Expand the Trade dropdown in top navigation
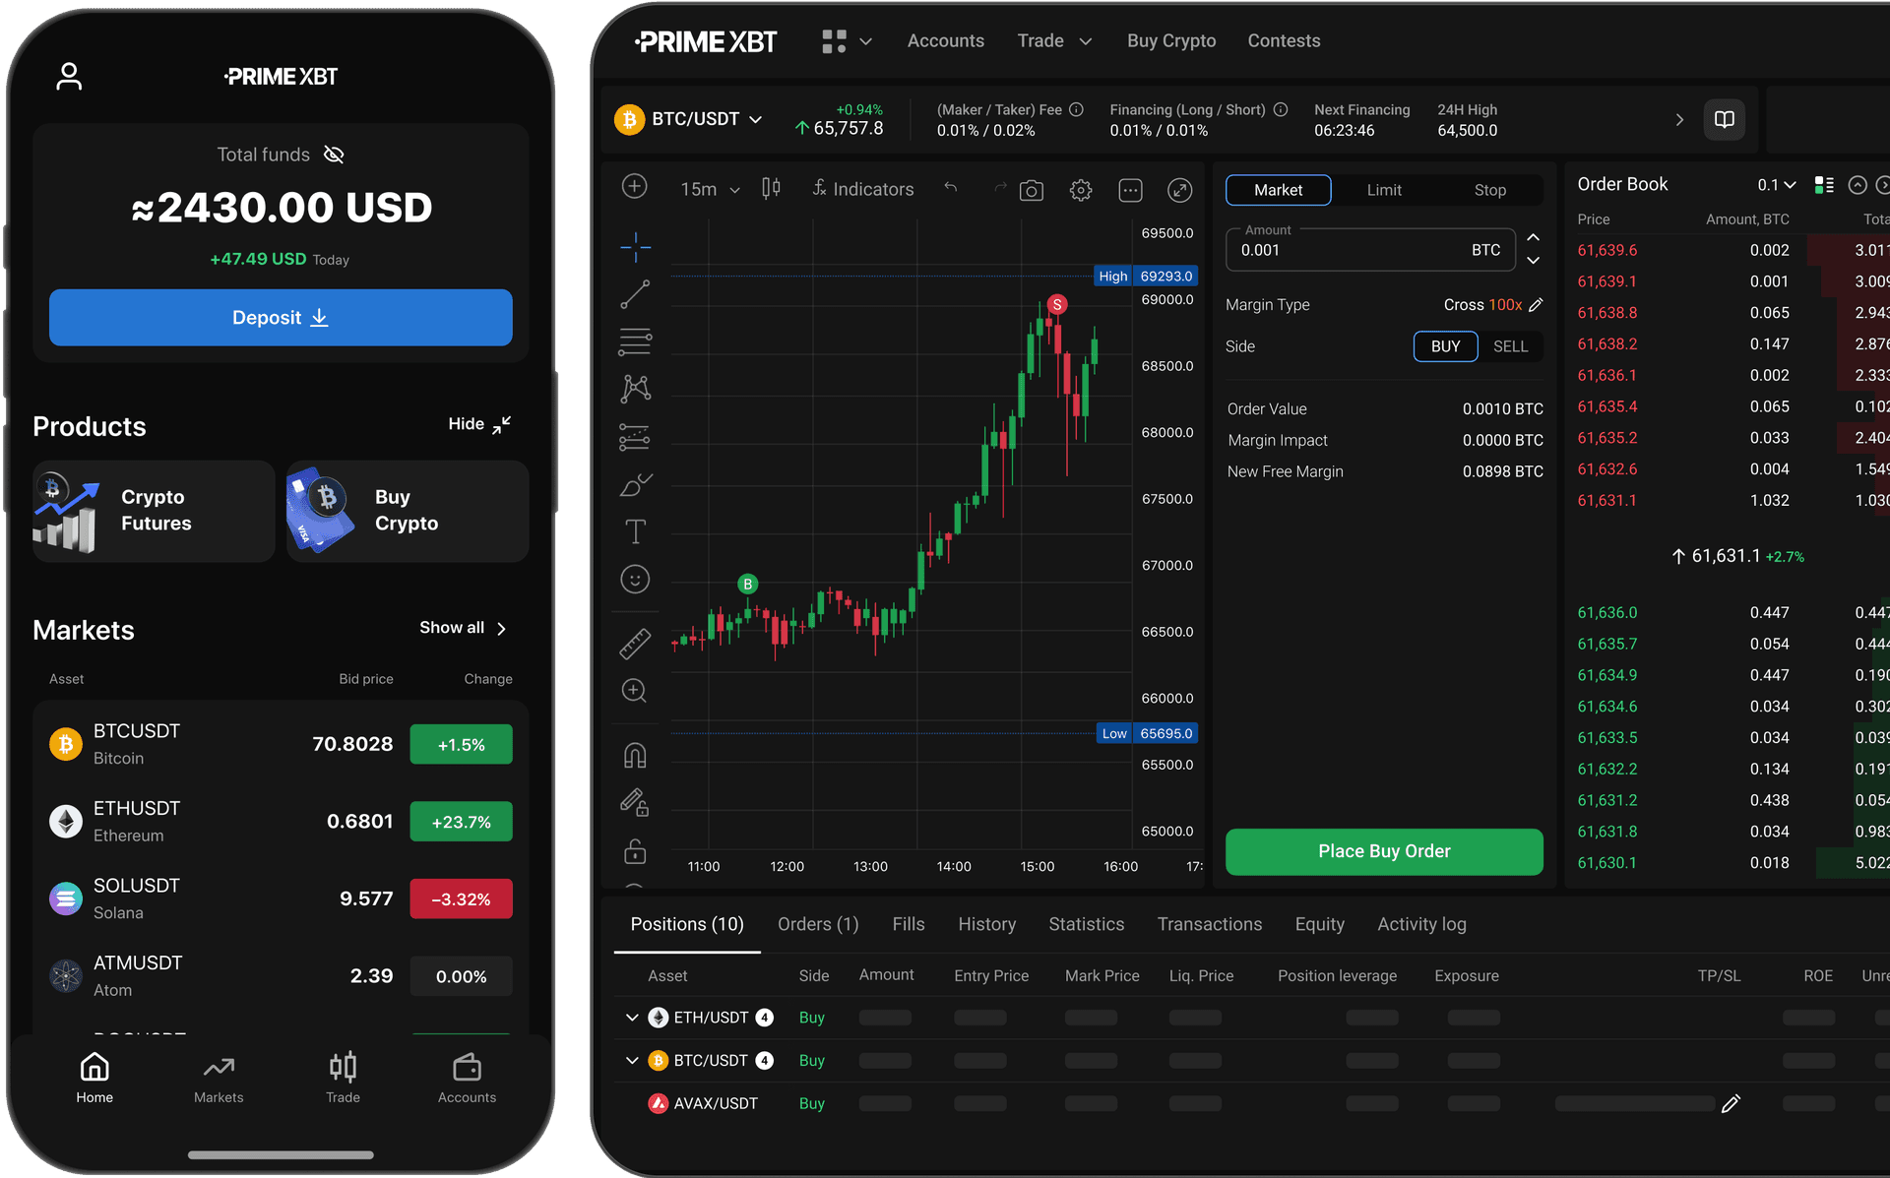 (1054, 41)
